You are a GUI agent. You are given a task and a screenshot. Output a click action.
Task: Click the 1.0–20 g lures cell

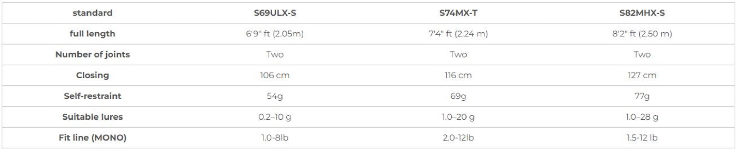tap(458, 117)
